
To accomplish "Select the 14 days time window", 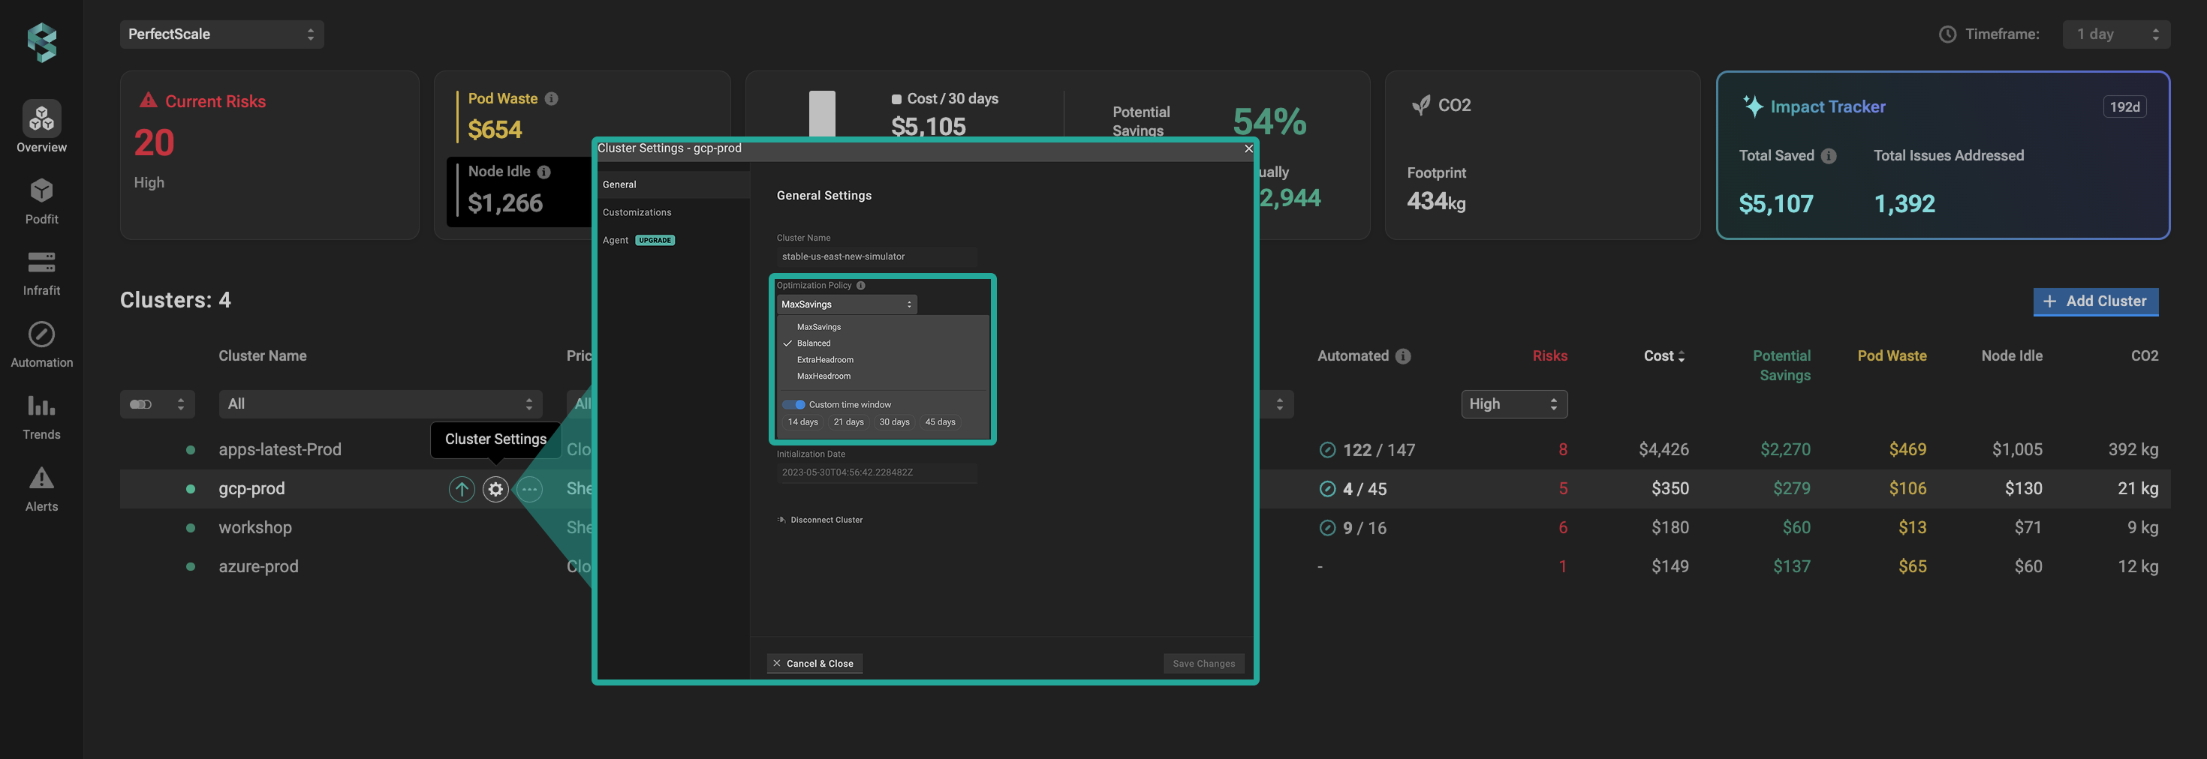I will click(802, 421).
